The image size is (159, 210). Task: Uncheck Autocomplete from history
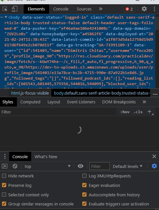click(x=84, y=195)
